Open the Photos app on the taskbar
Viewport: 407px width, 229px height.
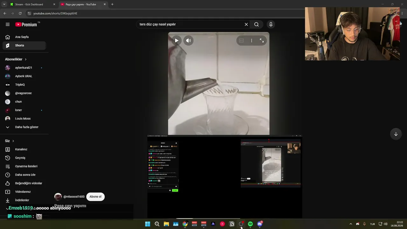pyautogui.click(x=176, y=224)
